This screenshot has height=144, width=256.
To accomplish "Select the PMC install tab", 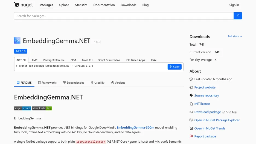I will point(35,60).
